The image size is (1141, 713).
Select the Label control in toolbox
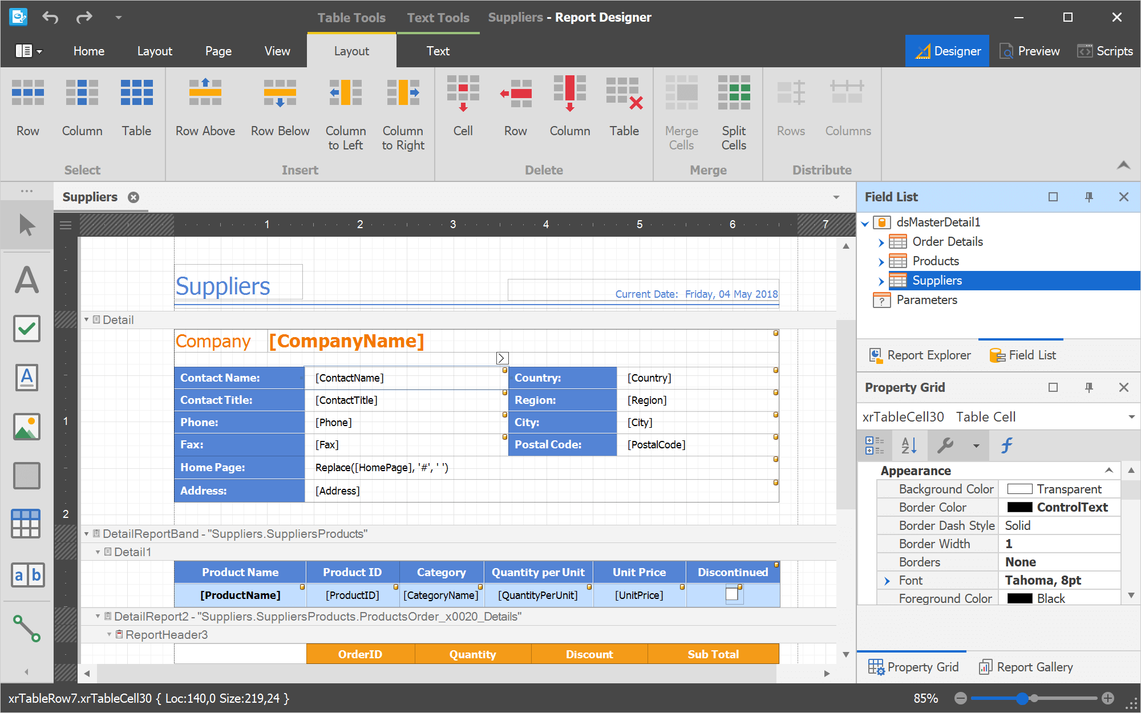pos(27,280)
